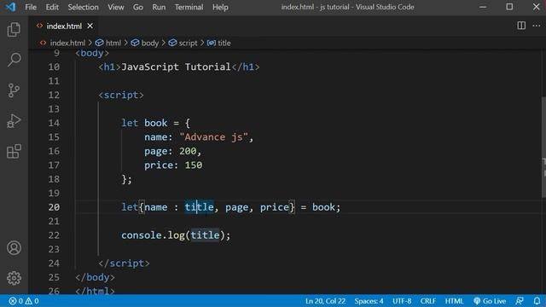Open the Help menu
546x307 pixels.
click(x=220, y=7)
